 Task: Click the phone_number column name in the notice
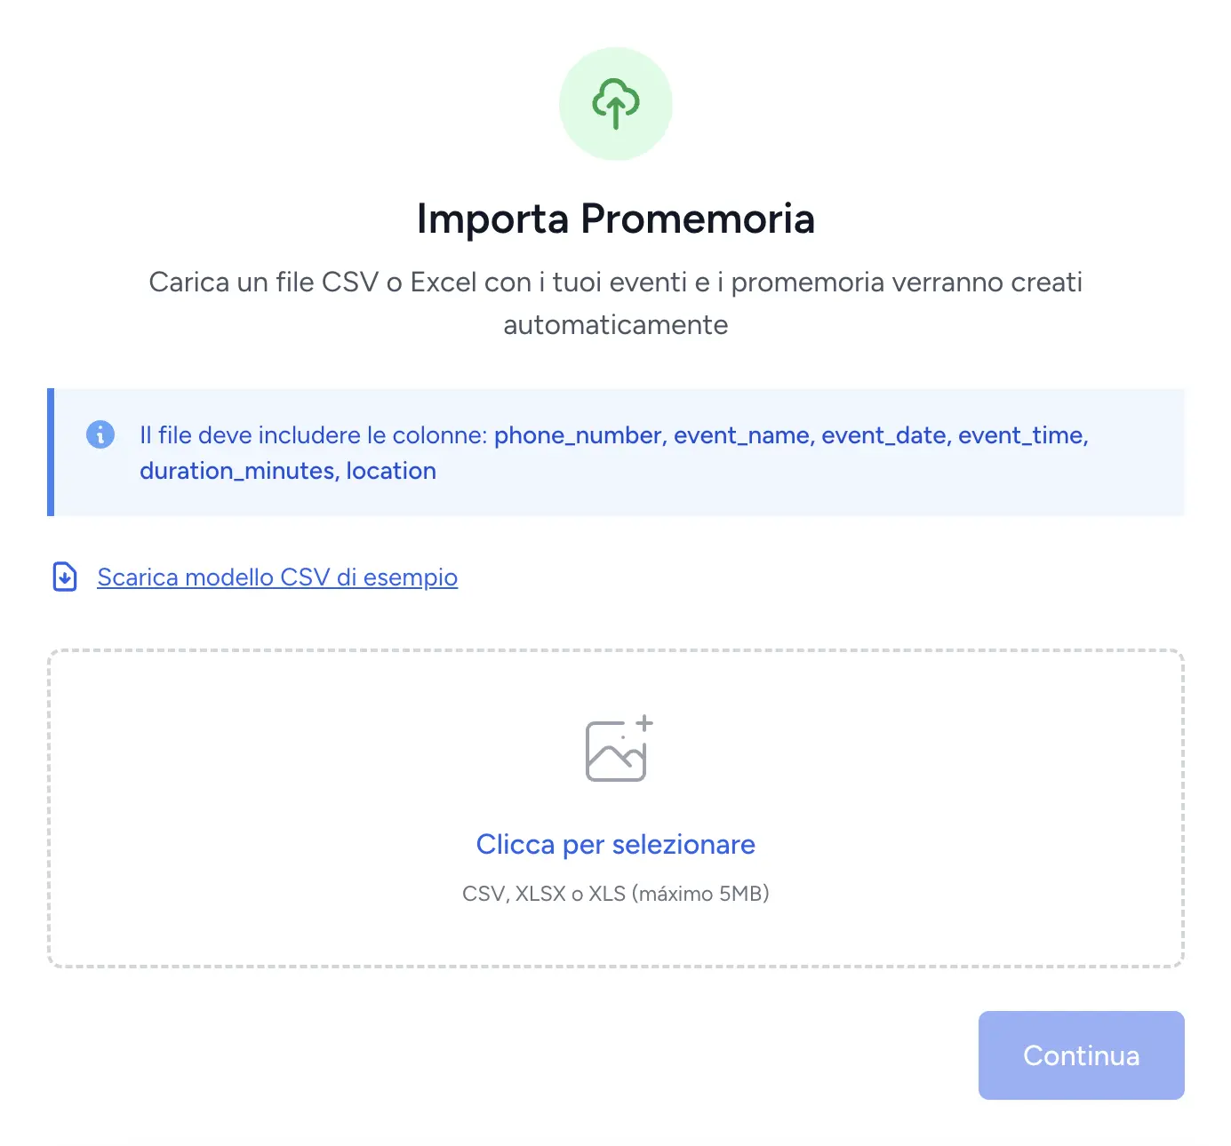pyautogui.click(x=578, y=435)
